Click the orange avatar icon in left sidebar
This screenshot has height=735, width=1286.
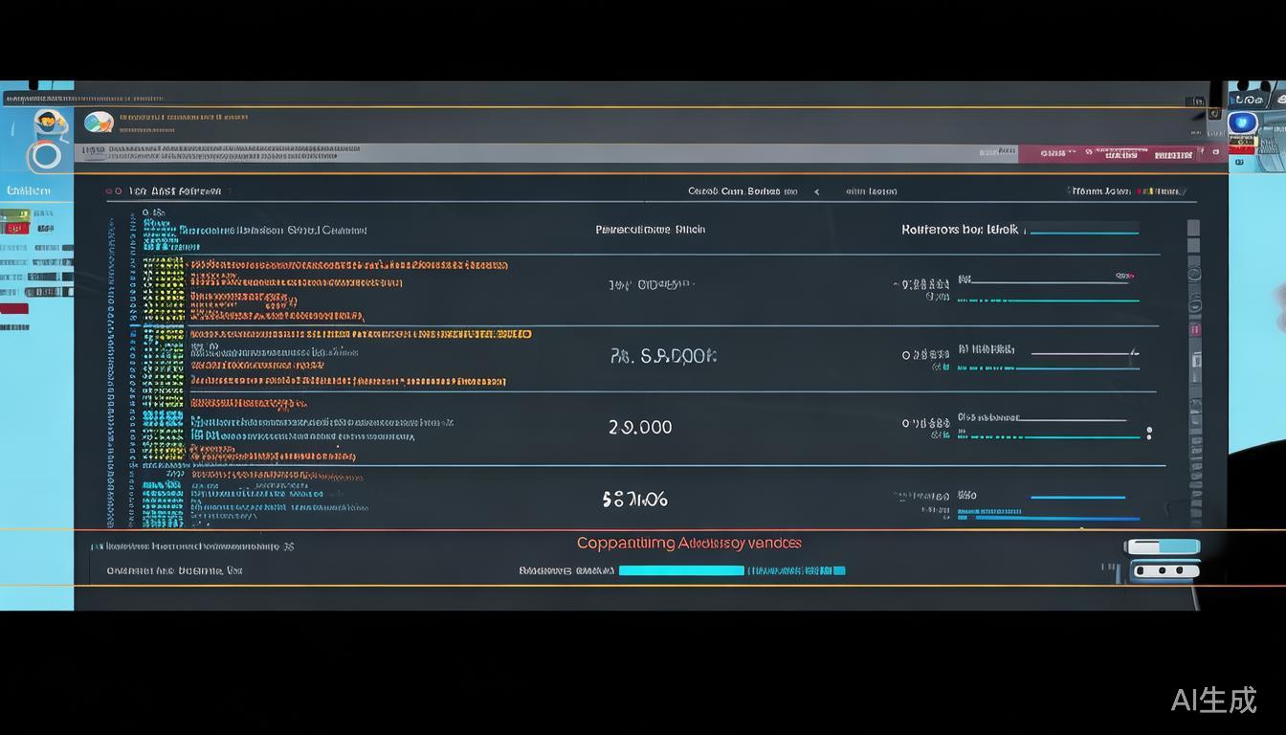49,122
